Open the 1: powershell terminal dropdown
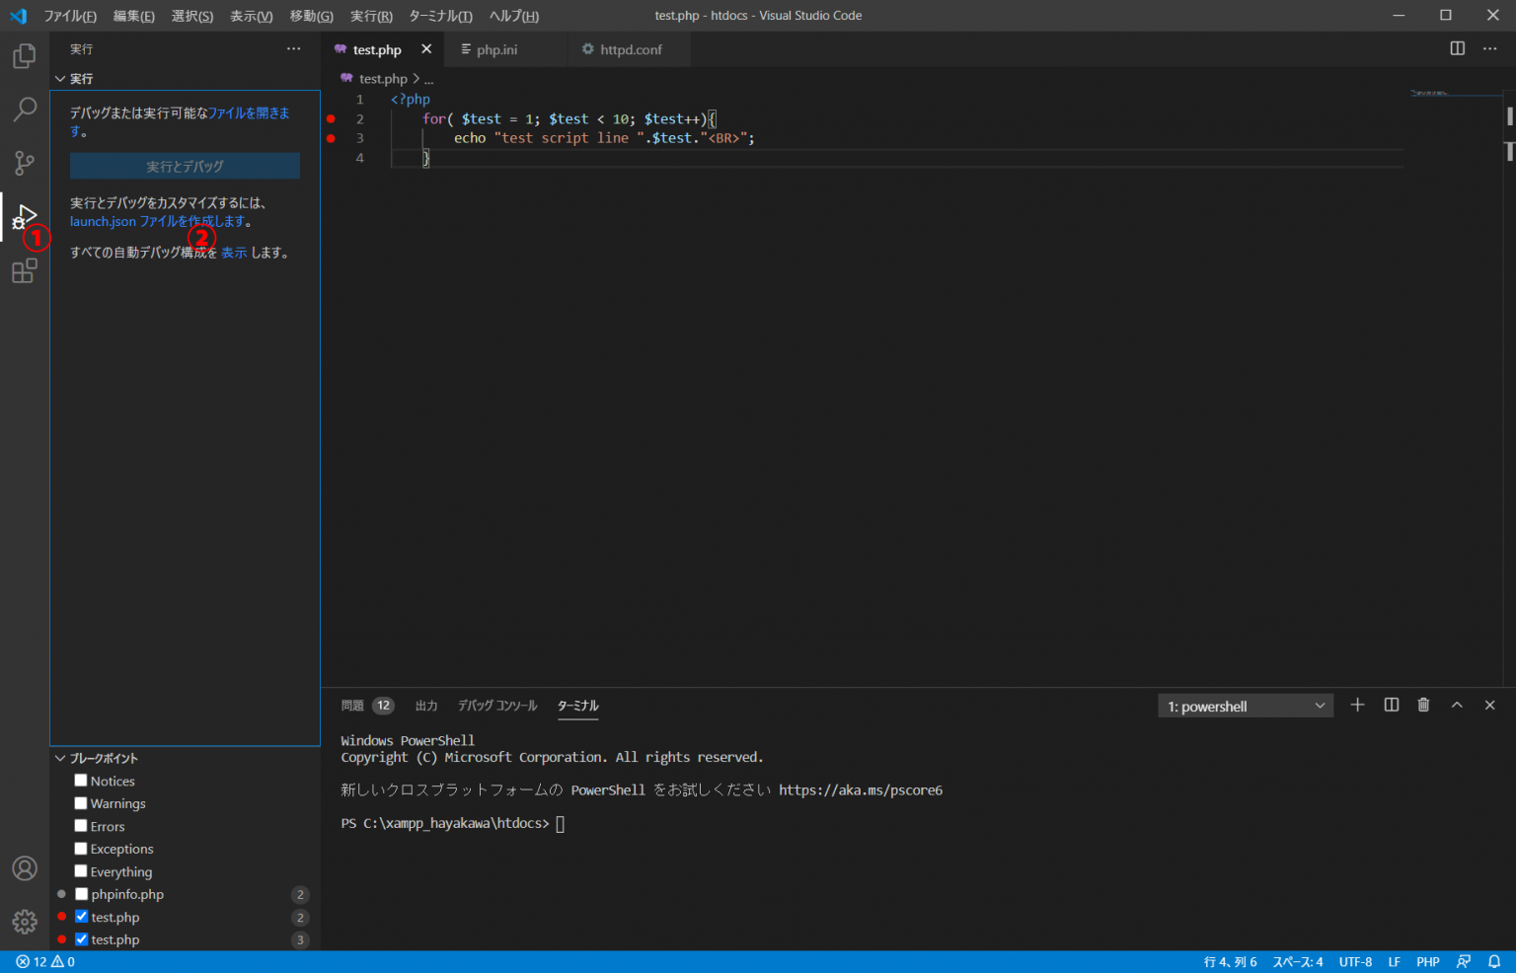This screenshot has height=973, width=1516. [1246, 705]
